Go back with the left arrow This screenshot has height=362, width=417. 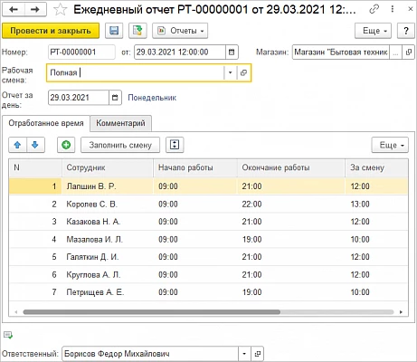(14, 10)
